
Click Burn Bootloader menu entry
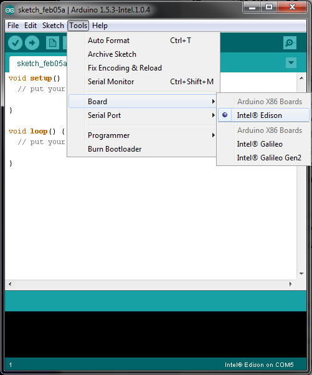143,149
